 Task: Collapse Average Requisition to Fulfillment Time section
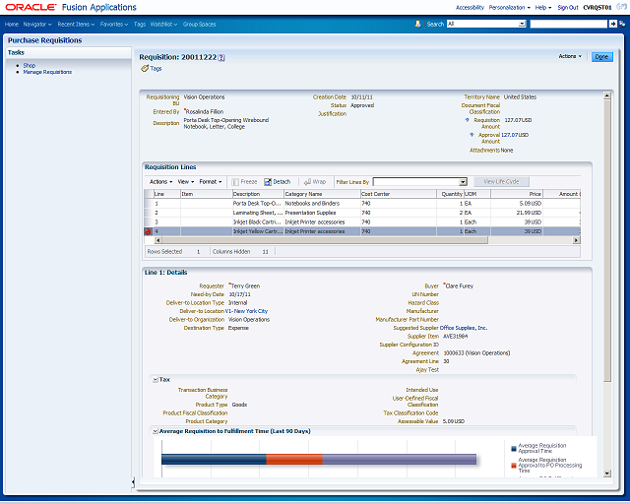coord(156,431)
